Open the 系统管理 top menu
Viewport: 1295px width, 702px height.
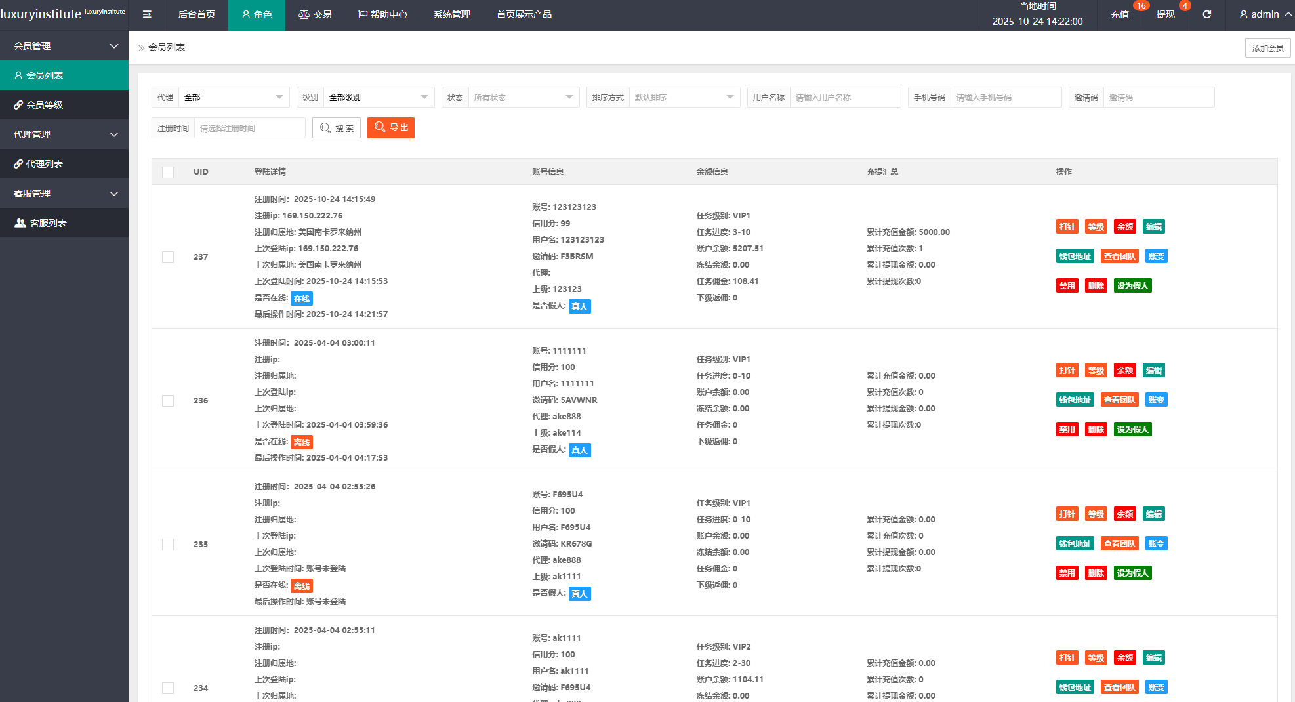(451, 14)
